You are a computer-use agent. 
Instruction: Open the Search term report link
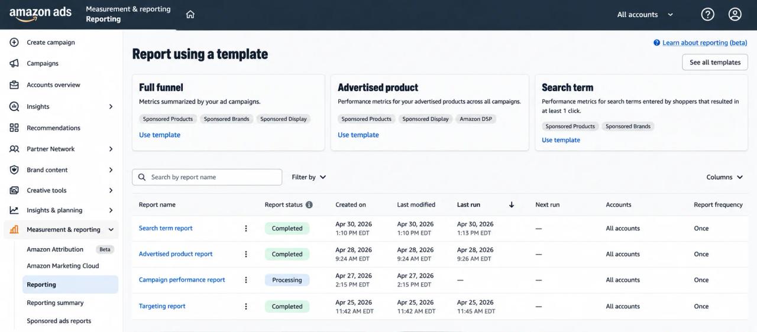[166, 228]
